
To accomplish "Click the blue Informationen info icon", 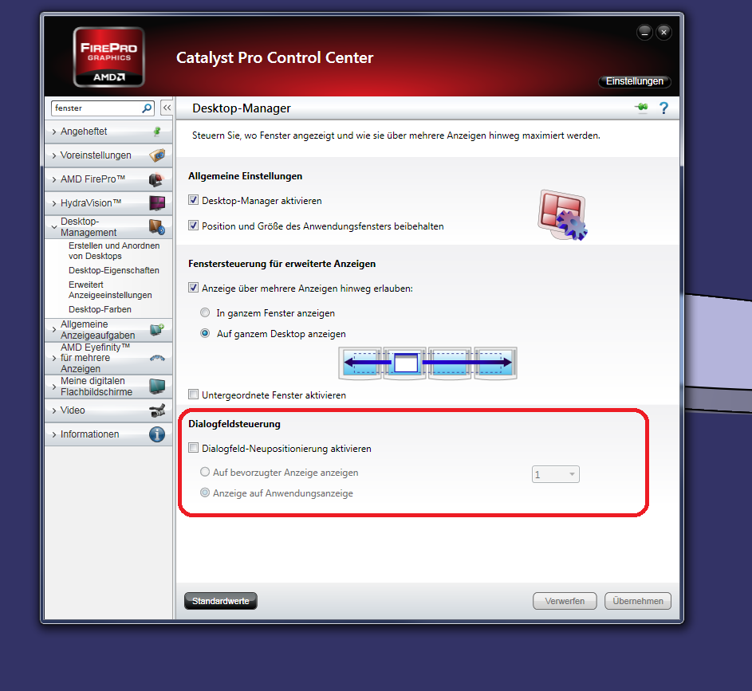I will click(x=157, y=434).
